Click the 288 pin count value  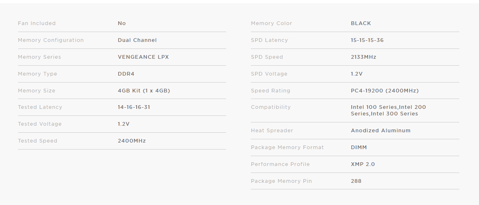tap(356, 181)
